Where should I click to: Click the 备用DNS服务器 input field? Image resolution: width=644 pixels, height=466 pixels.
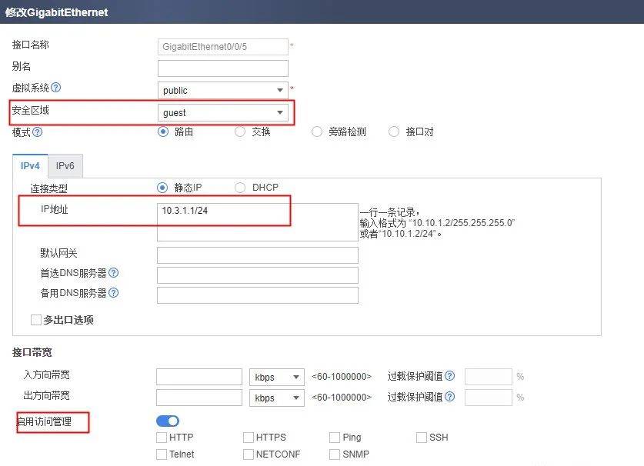(x=258, y=295)
